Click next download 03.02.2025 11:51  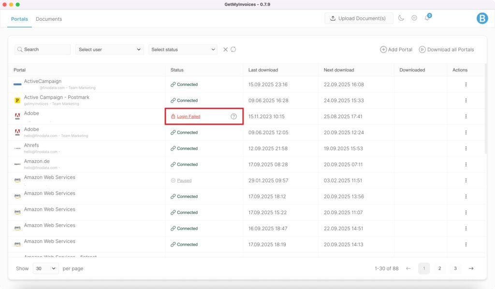tap(343, 180)
